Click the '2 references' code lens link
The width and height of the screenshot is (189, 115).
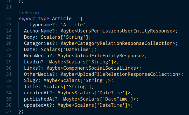(x=30, y=12)
